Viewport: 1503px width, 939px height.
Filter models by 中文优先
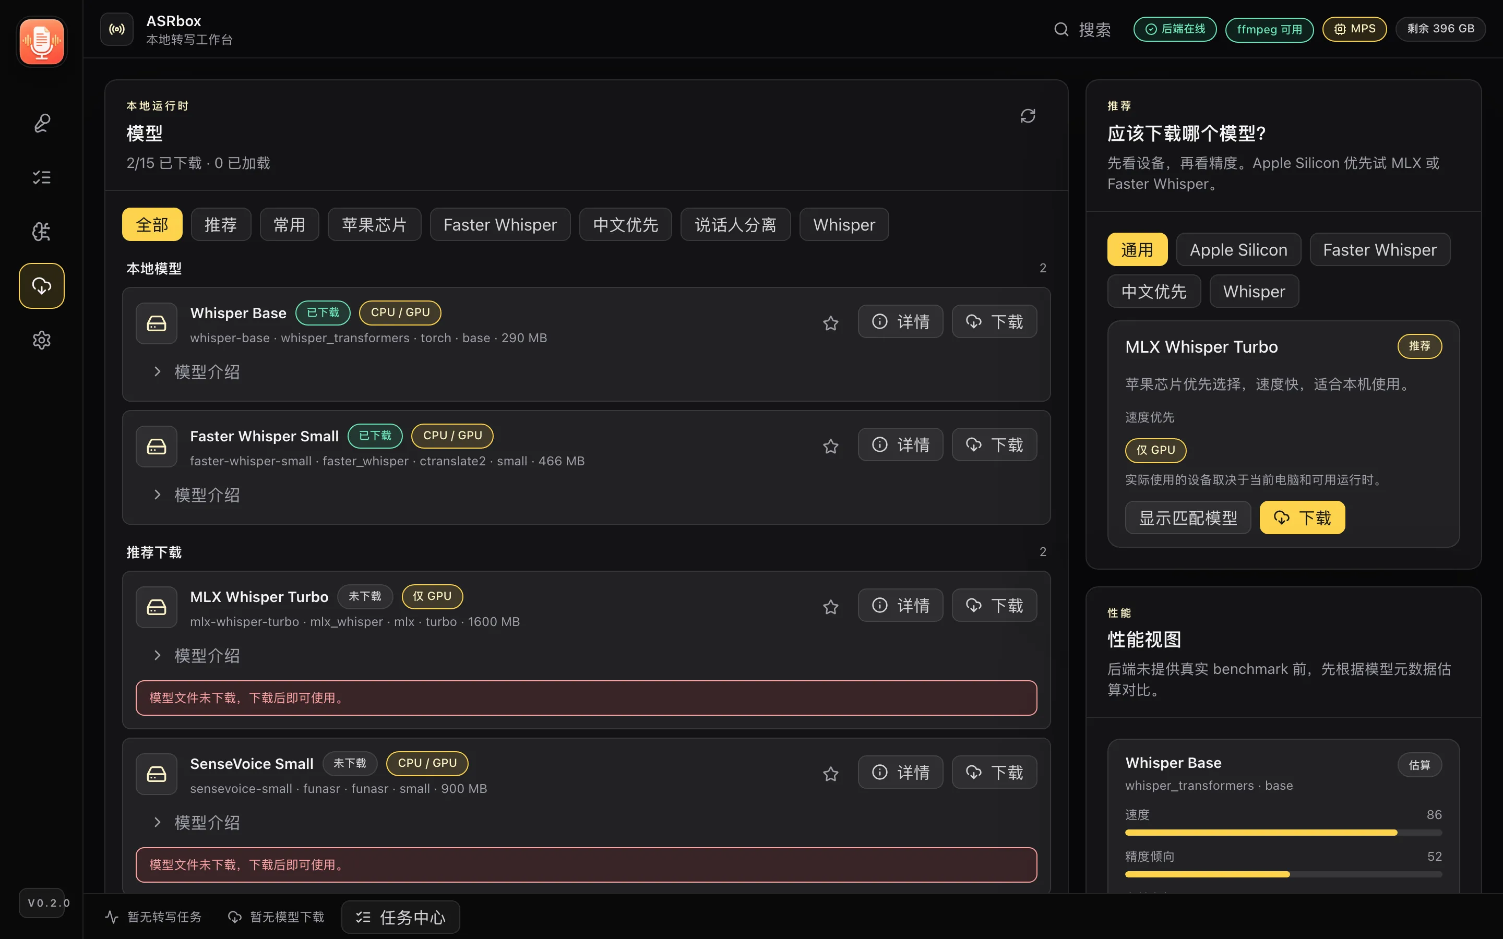click(625, 224)
